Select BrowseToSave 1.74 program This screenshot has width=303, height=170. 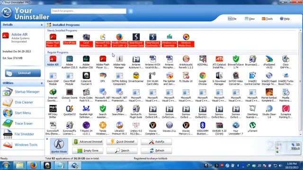pyautogui.click(x=236, y=62)
